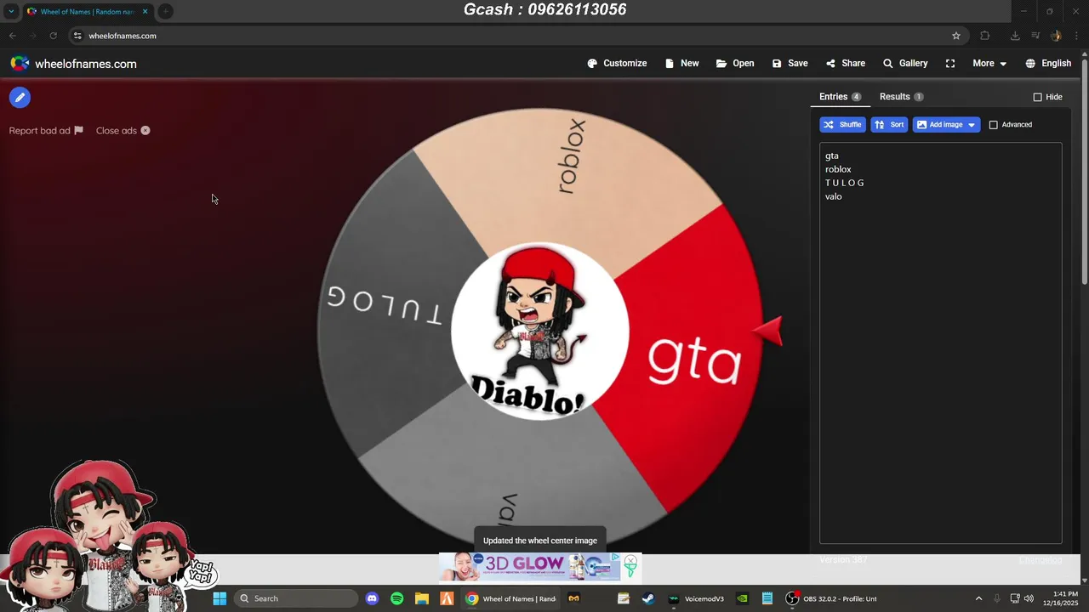
Task: Click the taskbar Search box
Action: pyautogui.click(x=295, y=598)
